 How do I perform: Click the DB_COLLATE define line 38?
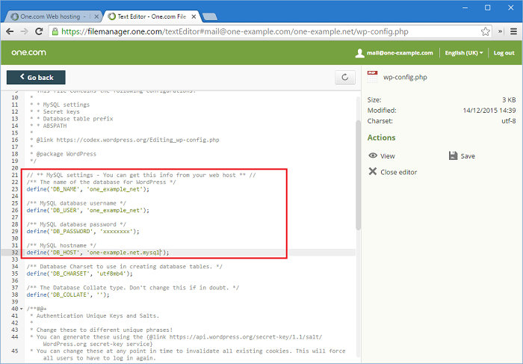68,294
